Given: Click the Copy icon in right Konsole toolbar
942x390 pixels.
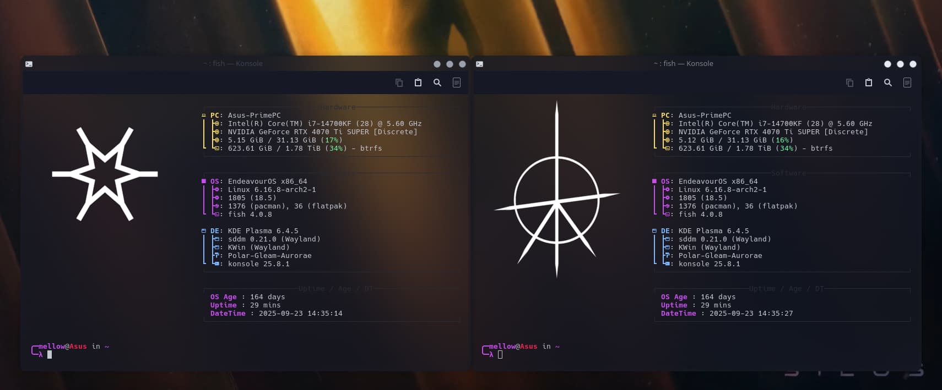Looking at the screenshot, I should pyautogui.click(x=850, y=83).
